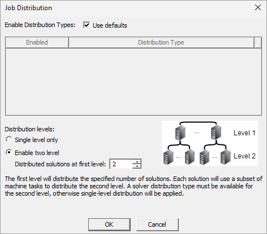Dismiss dialog with Cancel button
Viewport: 267px width, 234px height.
(157, 224)
